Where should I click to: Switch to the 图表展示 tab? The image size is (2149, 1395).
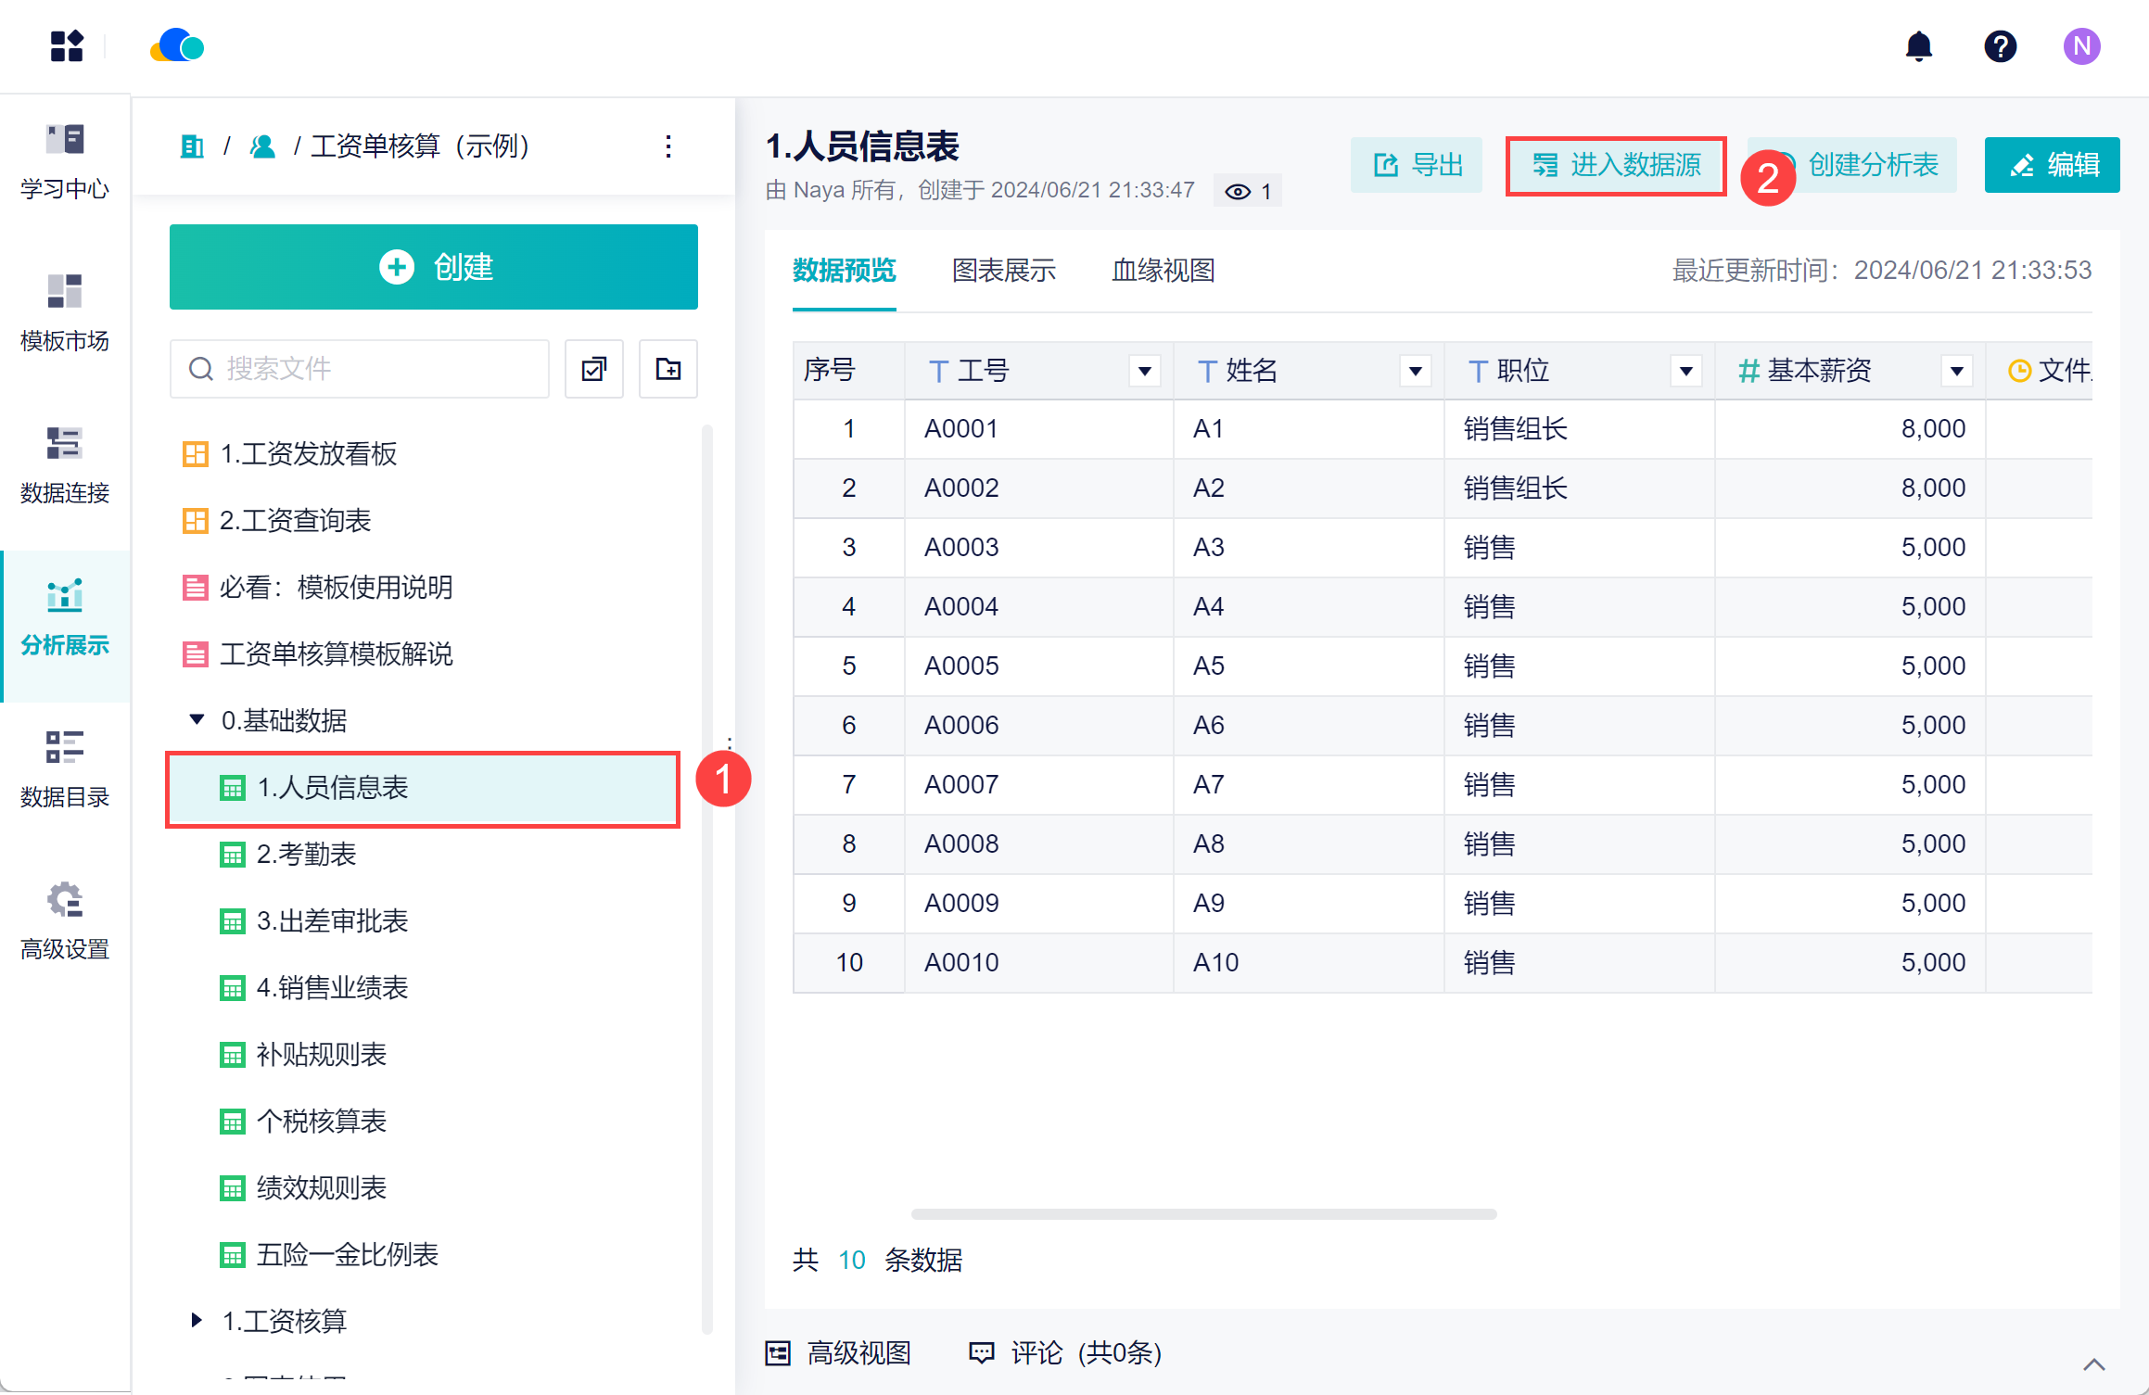[x=1003, y=271]
